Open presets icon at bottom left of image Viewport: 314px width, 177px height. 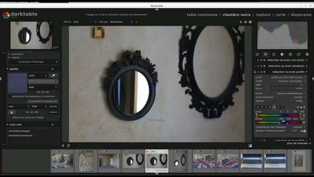[63, 146]
